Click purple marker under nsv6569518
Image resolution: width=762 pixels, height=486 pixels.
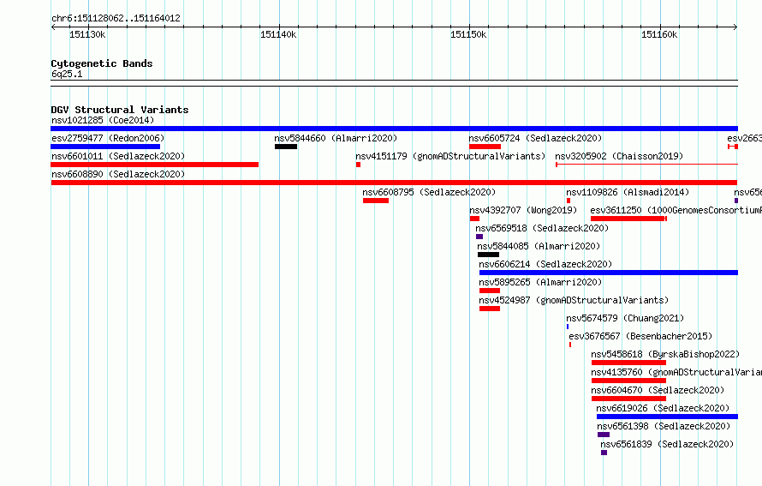pyautogui.click(x=479, y=237)
